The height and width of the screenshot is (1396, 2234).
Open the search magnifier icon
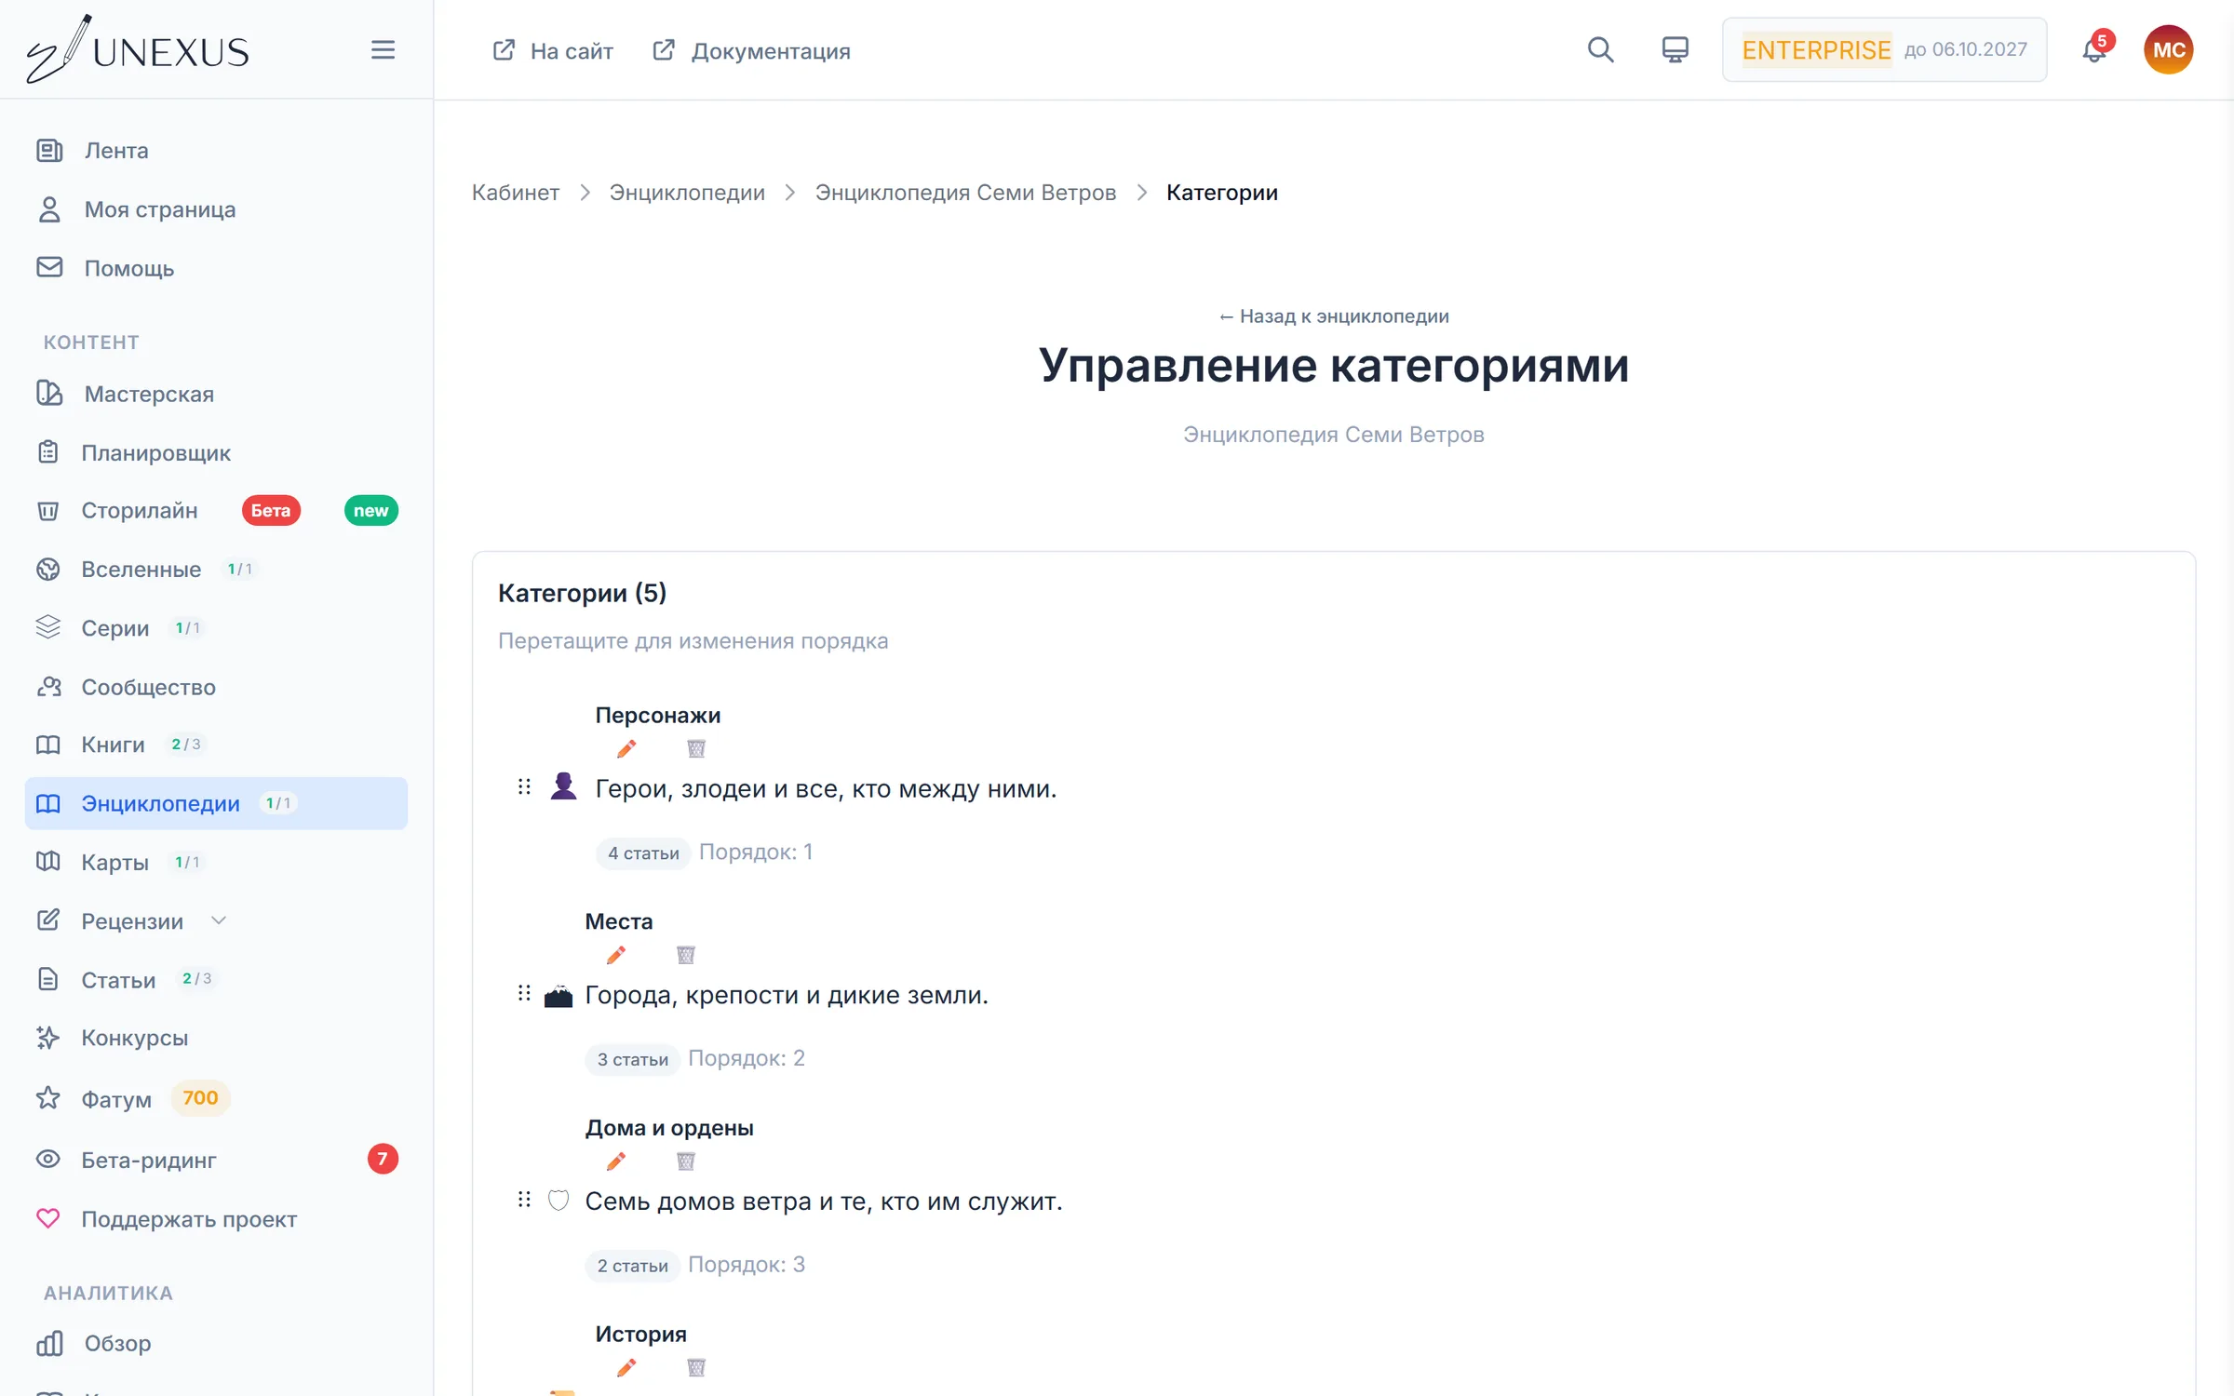click(x=1600, y=49)
